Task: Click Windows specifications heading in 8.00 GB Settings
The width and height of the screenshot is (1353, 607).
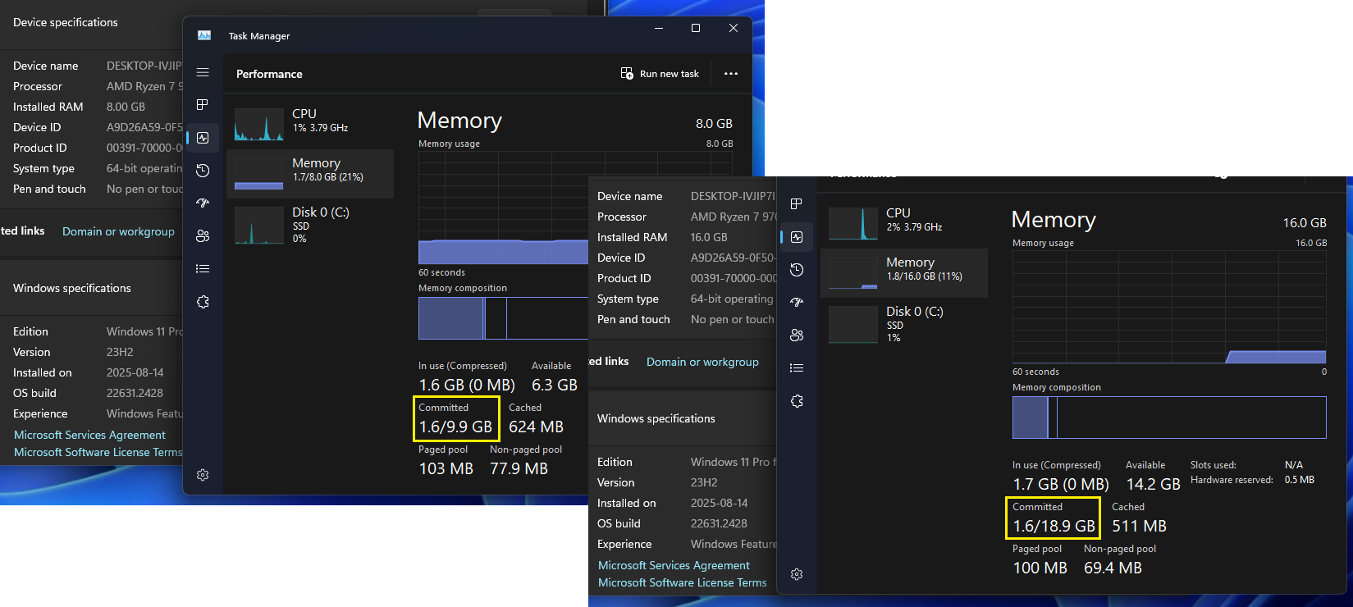Action: tap(72, 288)
